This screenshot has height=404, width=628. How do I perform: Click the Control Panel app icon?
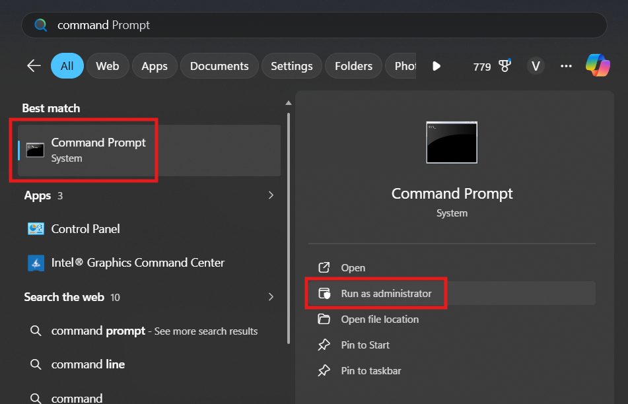tap(36, 229)
